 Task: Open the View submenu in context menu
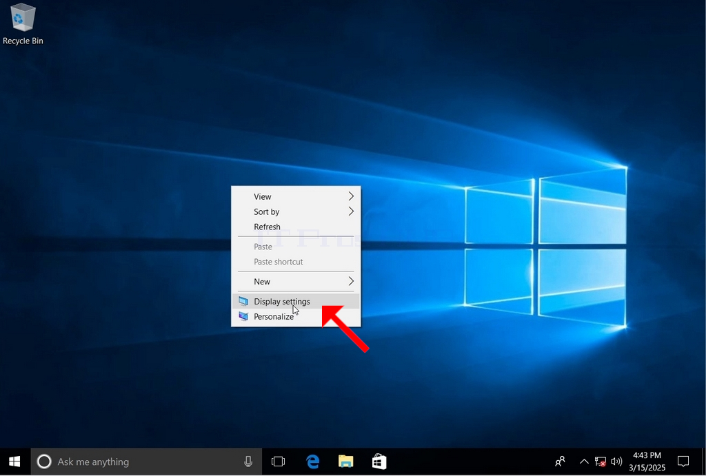pos(296,196)
